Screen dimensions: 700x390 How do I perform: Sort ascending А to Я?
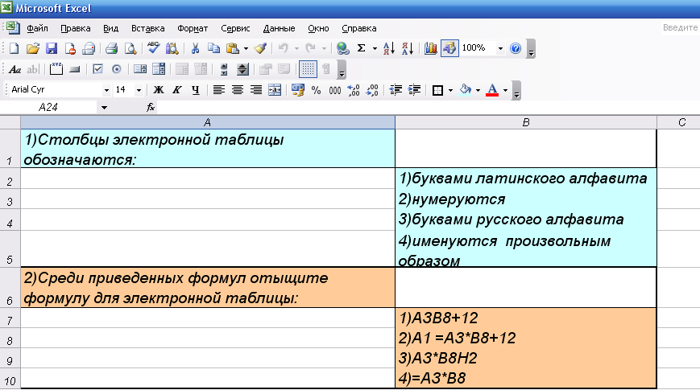[x=389, y=48]
